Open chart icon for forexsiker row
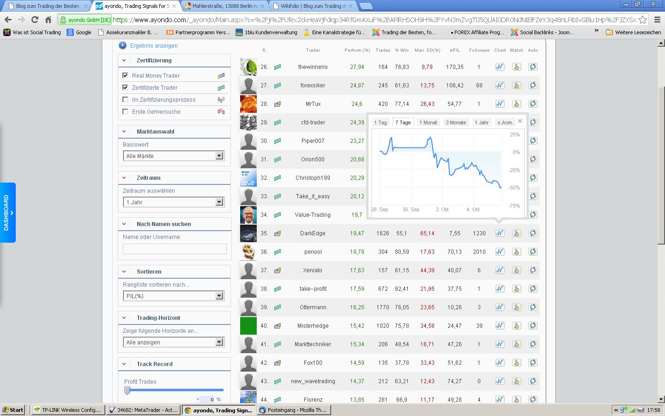The width and height of the screenshot is (665, 416). tap(500, 86)
